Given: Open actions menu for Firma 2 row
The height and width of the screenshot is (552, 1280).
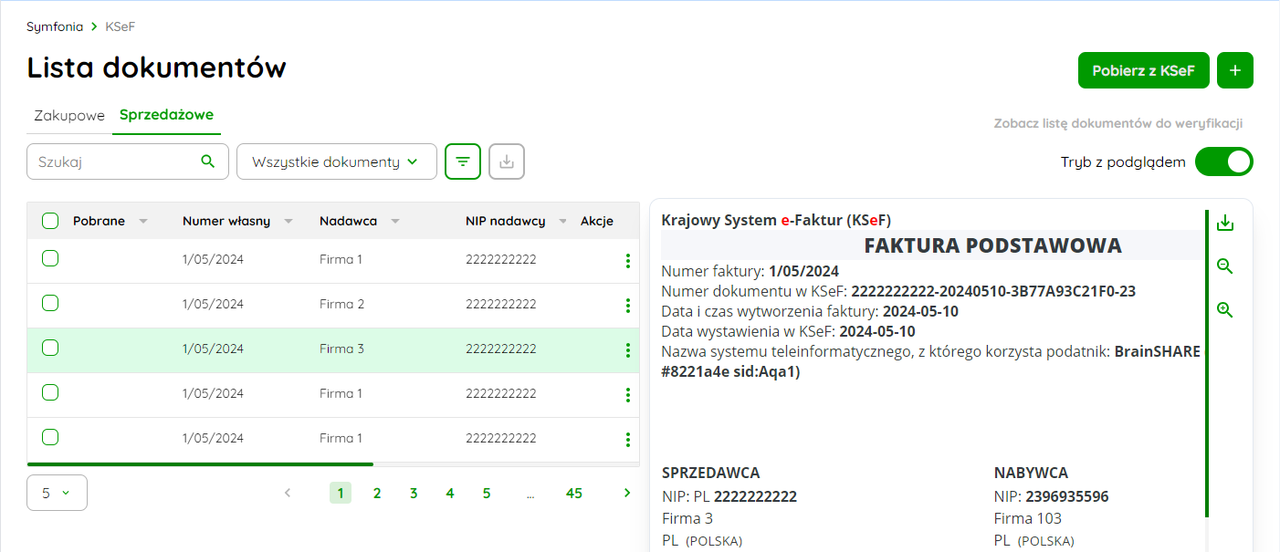Looking at the screenshot, I should click(627, 305).
